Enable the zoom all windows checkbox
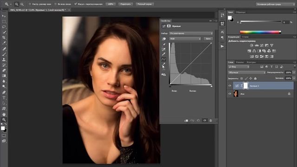297x167 pixels. click(56, 4)
